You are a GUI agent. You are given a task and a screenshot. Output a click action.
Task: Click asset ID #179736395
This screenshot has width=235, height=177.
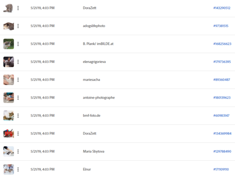[x=222, y=62]
